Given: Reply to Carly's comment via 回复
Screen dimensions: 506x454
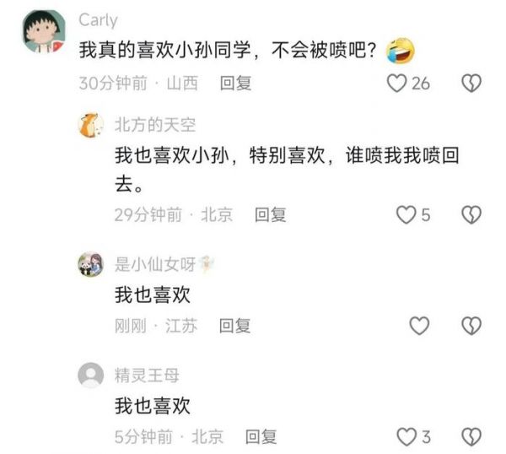Looking at the screenshot, I should click(235, 84).
